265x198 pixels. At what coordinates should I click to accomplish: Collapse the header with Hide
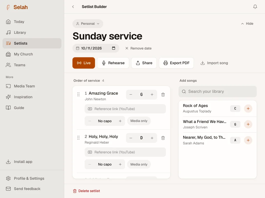[247, 23]
